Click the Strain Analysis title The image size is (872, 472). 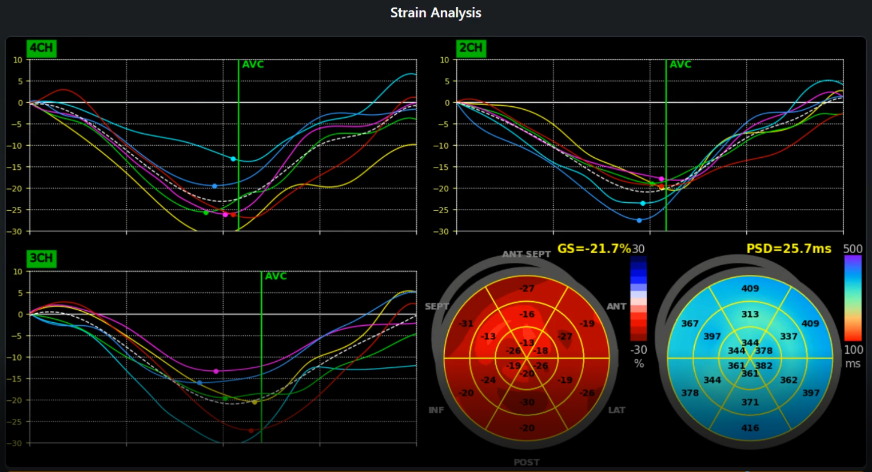click(x=436, y=13)
